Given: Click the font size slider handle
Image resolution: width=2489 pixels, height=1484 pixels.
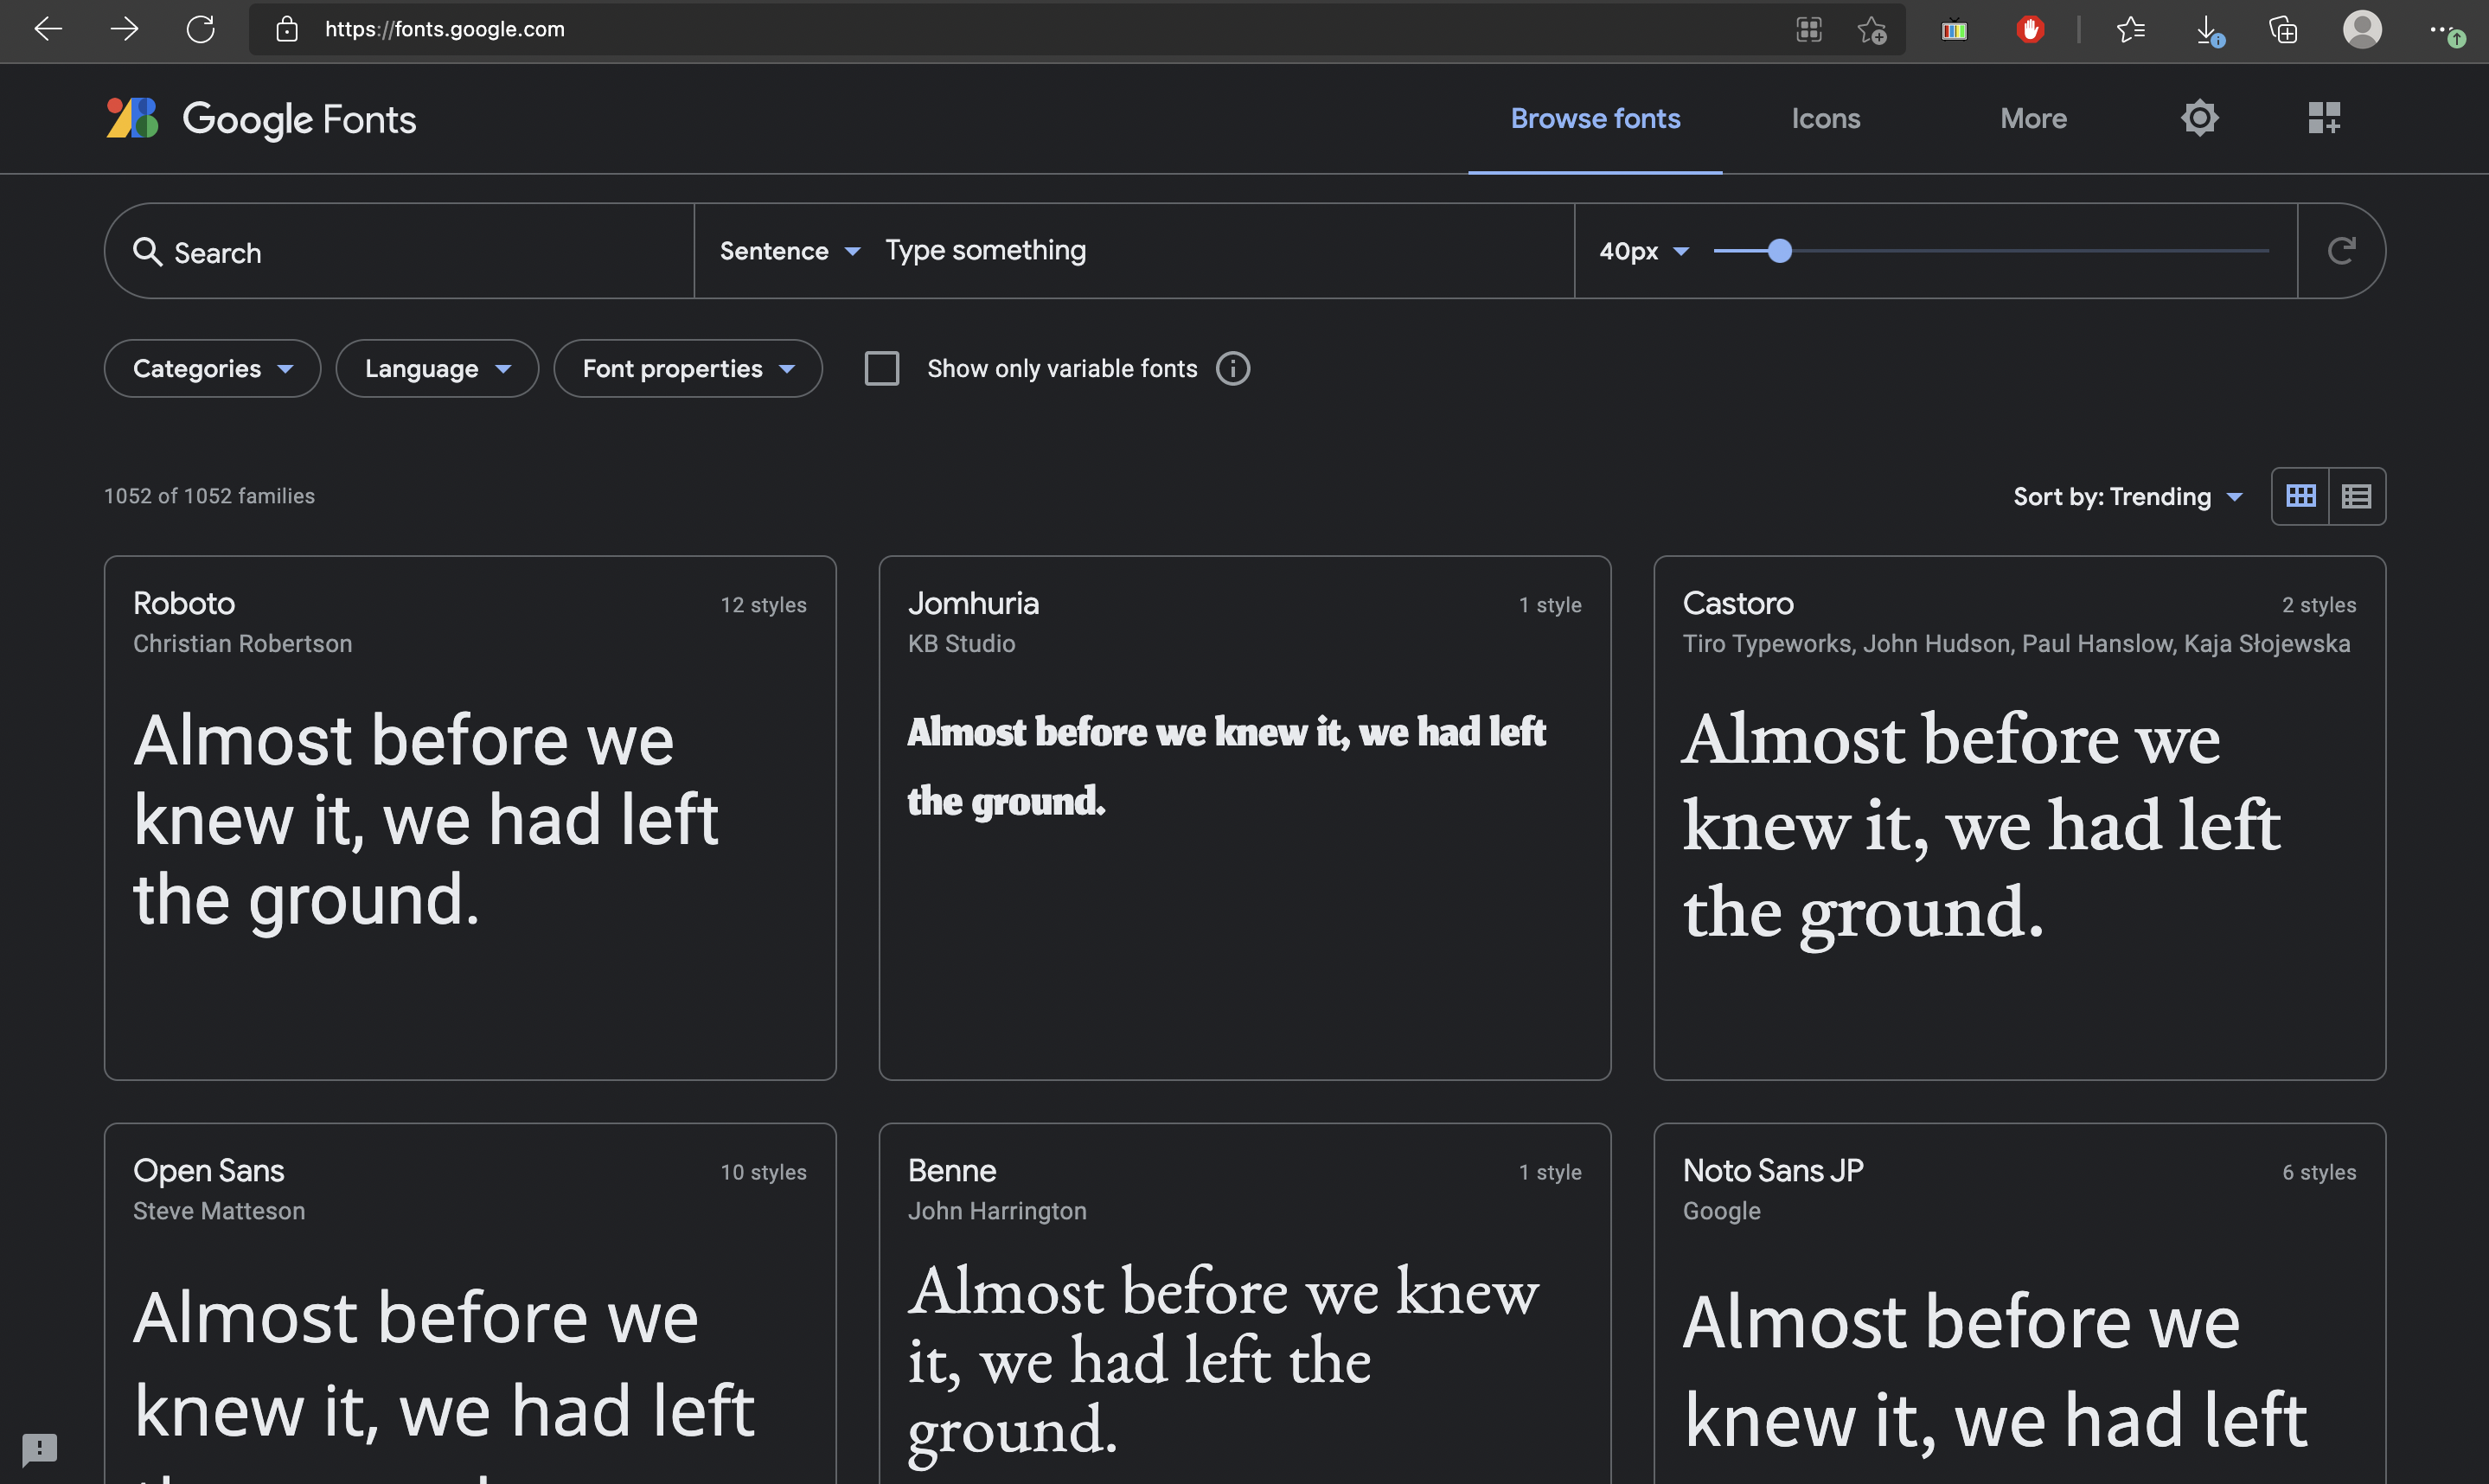Looking at the screenshot, I should point(1779,251).
